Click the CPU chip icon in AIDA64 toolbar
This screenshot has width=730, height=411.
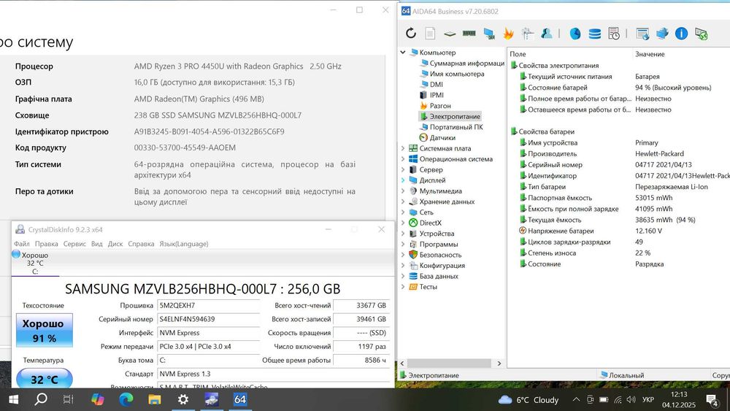(450, 34)
